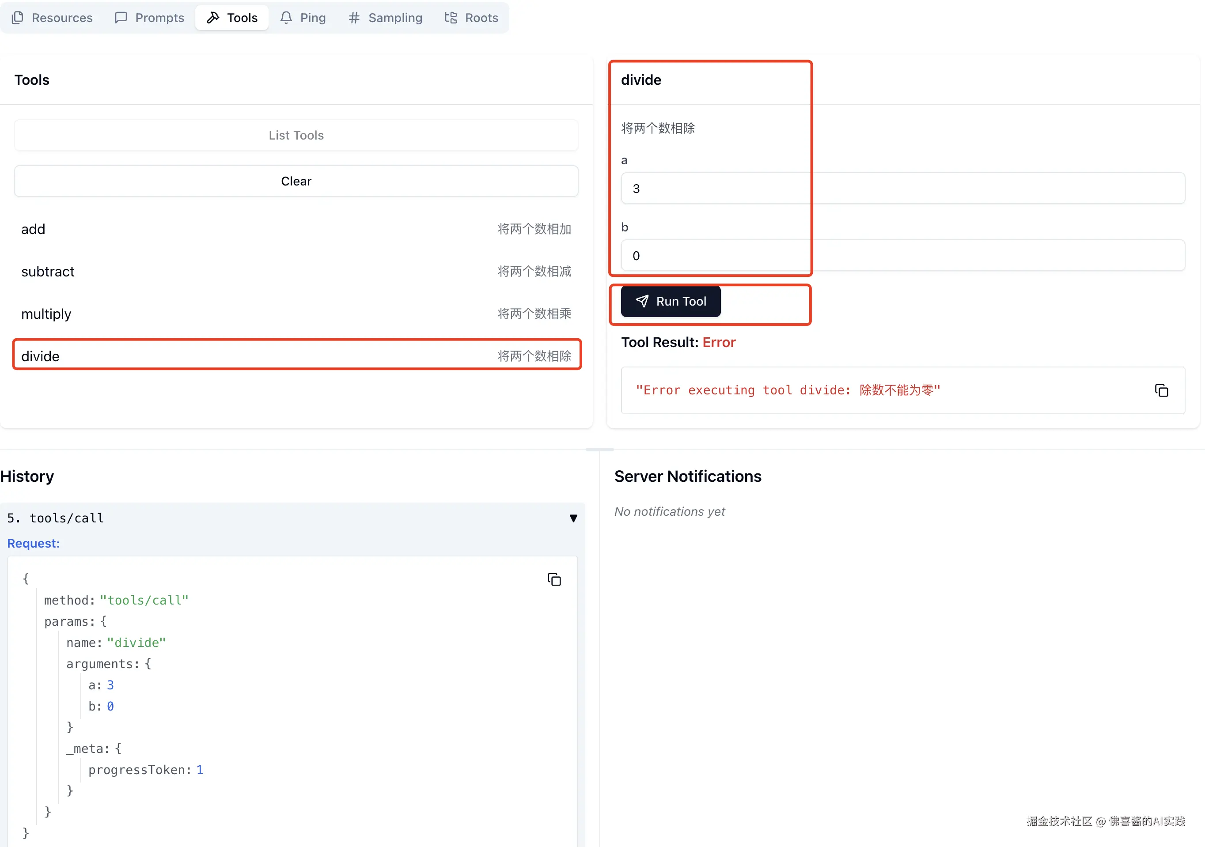Collapse the tools/call history entry arrow
This screenshot has height=847, width=1205.
(x=573, y=518)
